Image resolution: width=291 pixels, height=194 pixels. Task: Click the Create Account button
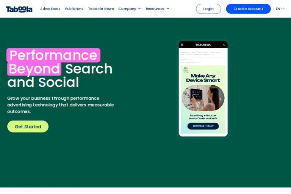tap(248, 9)
